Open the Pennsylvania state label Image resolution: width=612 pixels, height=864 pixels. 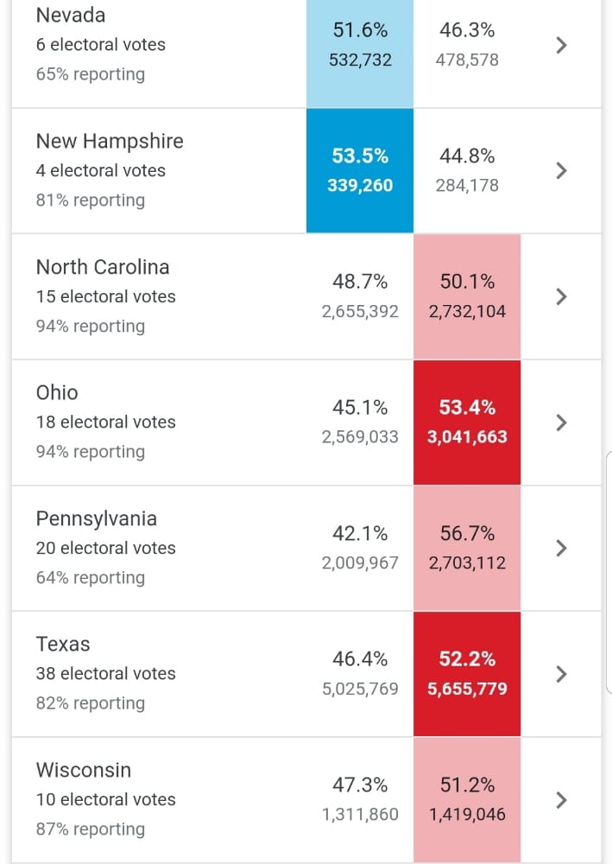pos(97,518)
